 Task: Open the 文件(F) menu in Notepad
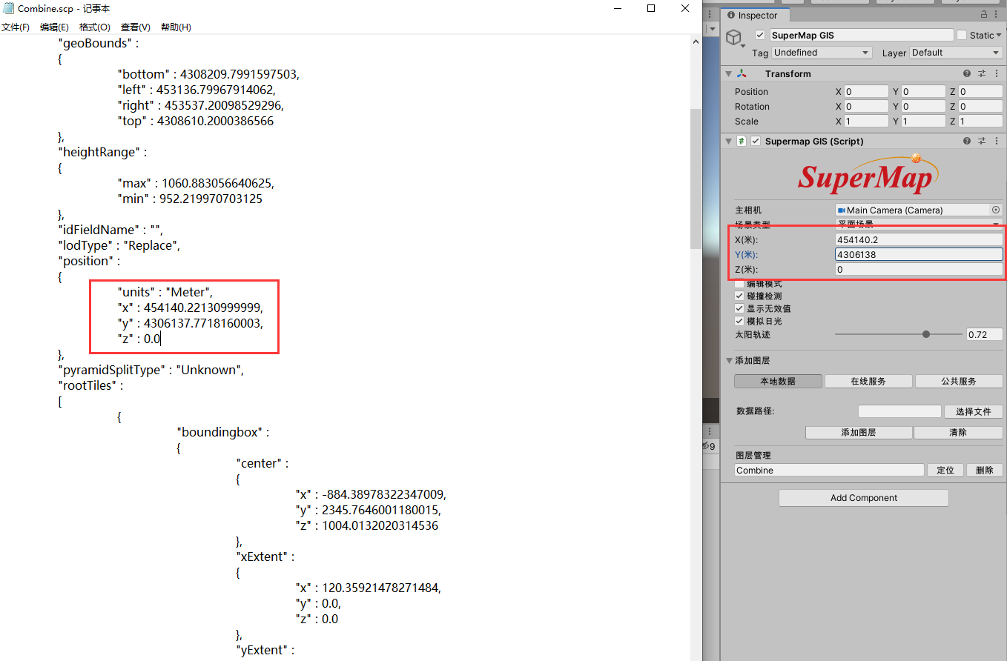15,27
